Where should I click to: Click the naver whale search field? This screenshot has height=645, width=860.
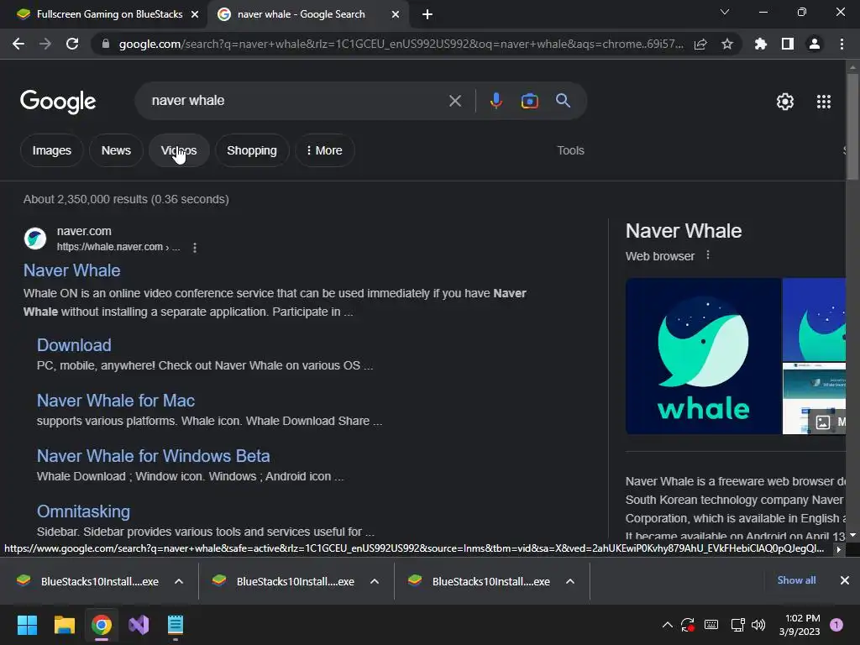[x=296, y=101]
